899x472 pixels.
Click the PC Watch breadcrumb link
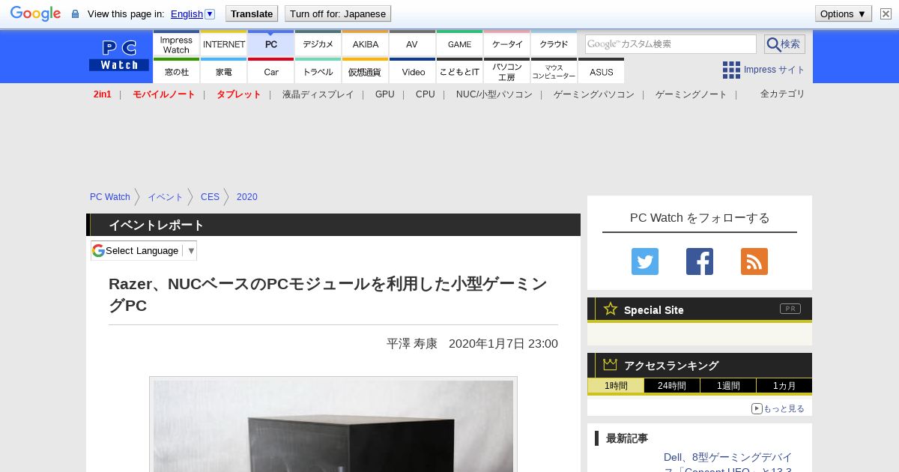point(110,197)
